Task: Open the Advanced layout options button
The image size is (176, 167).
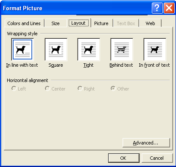Action: 146,143
